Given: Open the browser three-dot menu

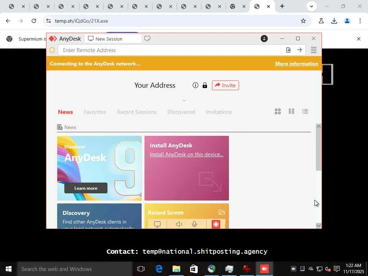Looking at the screenshot, I should pyautogui.click(x=360, y=21).
